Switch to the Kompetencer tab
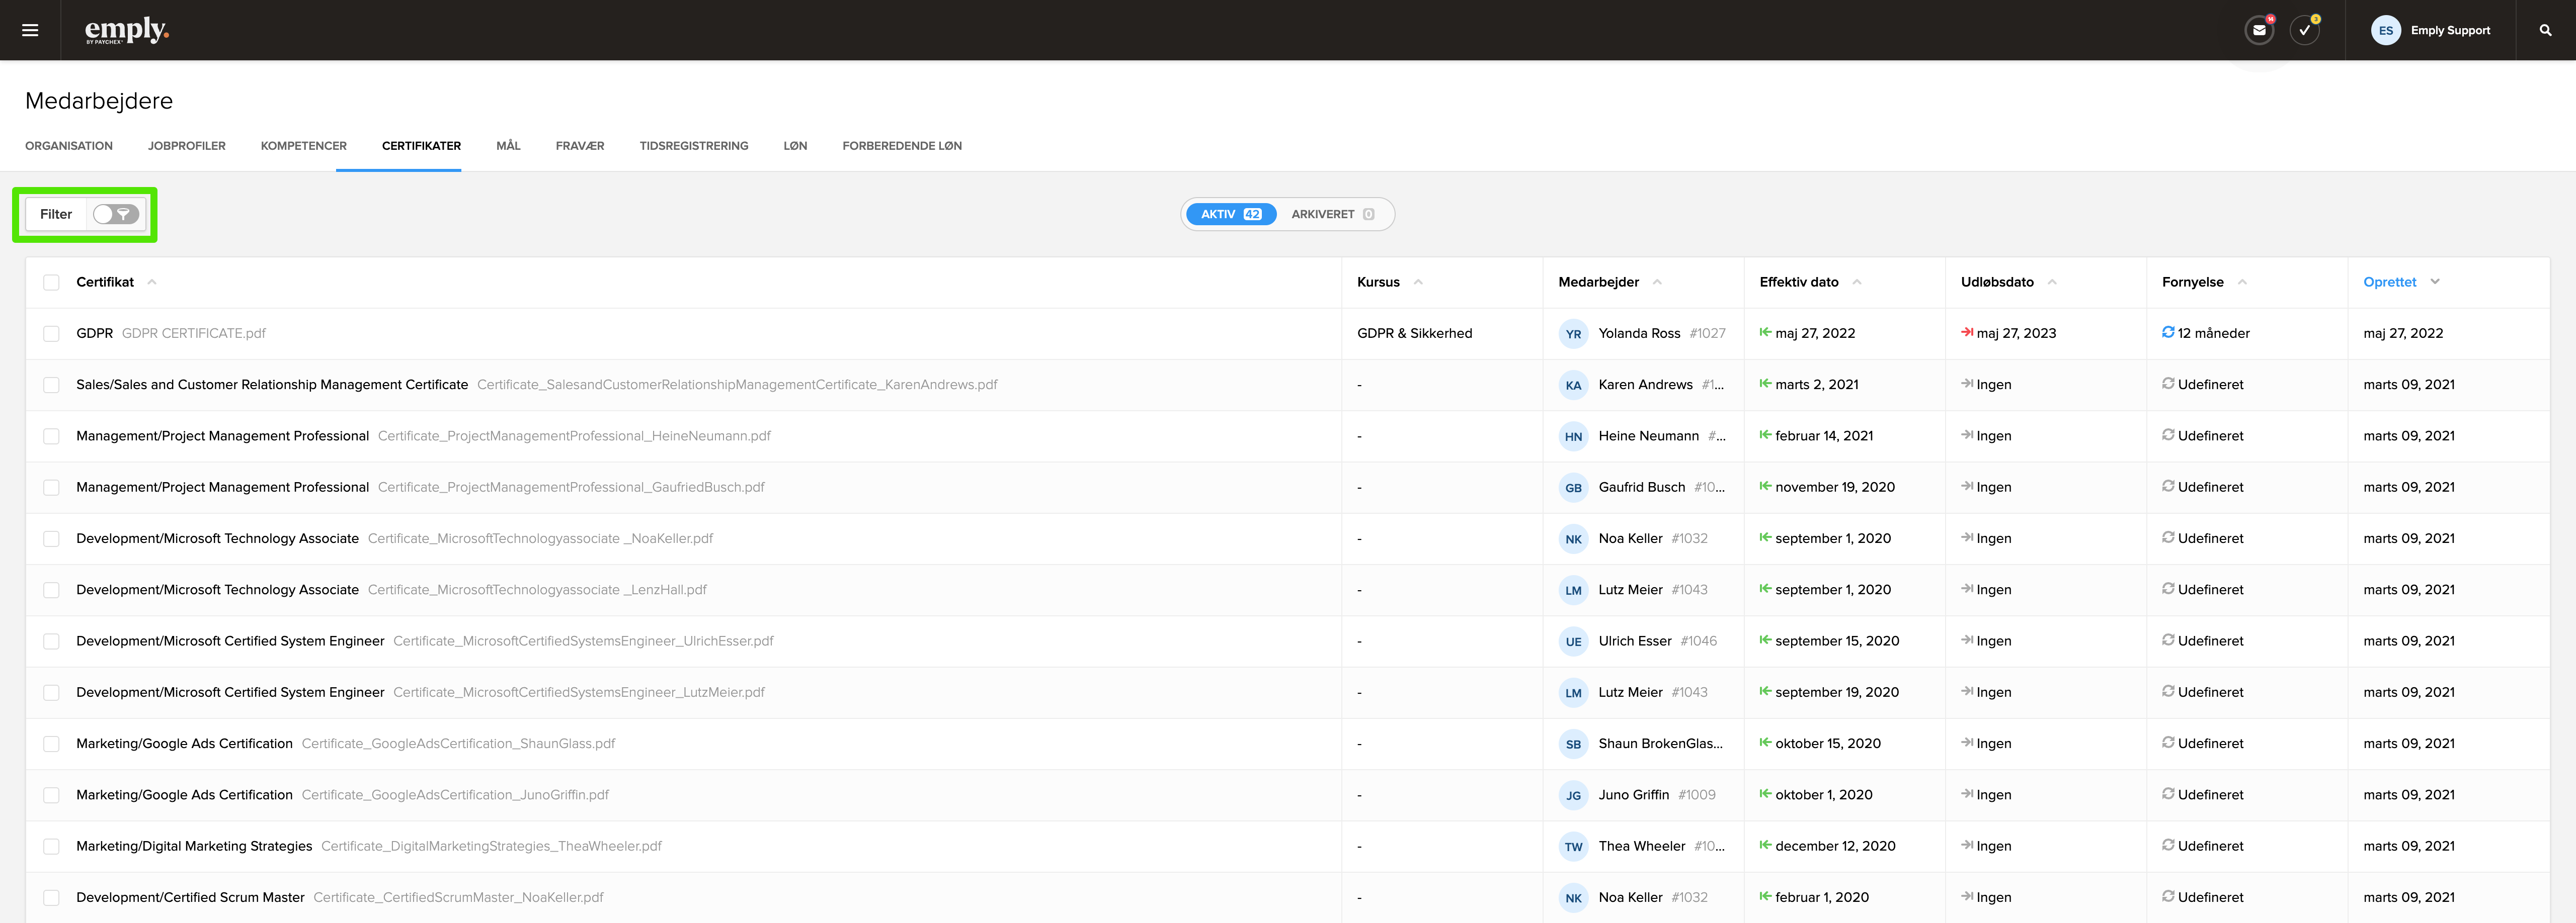Screen dimensions: 2576x923 click(303, 146)
